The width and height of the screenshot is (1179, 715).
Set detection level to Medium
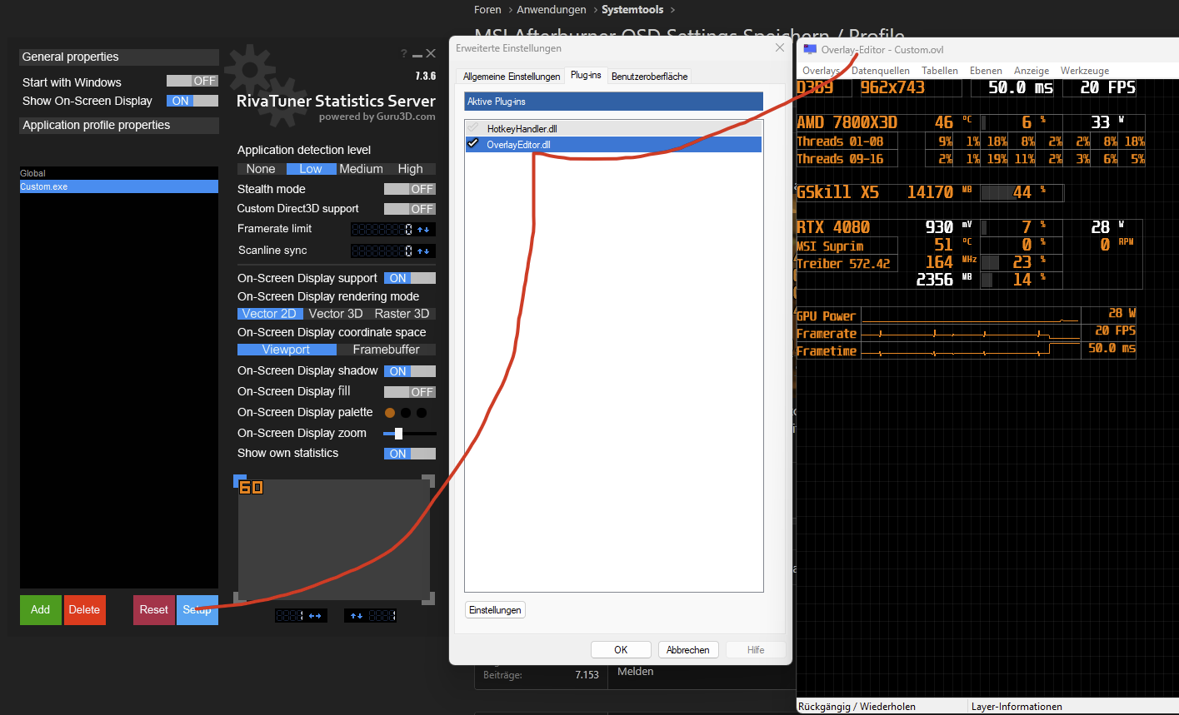(361, 169)
